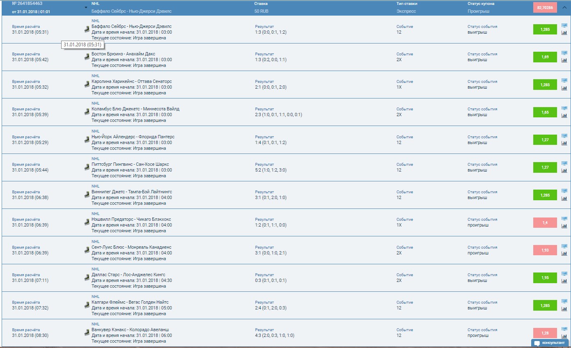Click the result 2:3 (1:0, 0:1, 1:1, 0:0, 0:1)
Screen dimensions: 571x348
278,115
